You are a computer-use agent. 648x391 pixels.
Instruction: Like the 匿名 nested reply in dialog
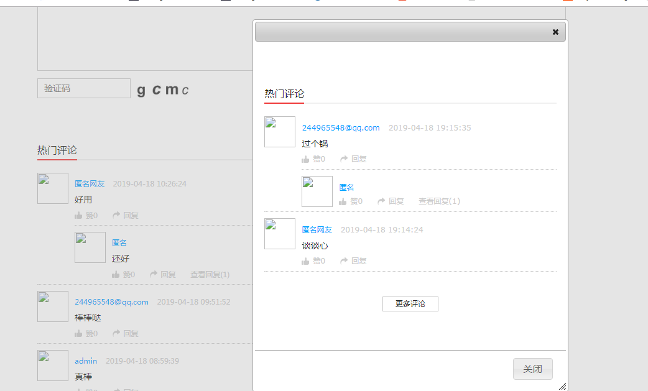tap(351, 201)
